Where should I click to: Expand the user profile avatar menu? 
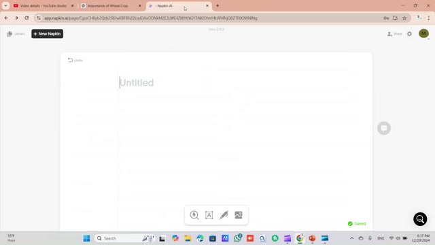[x=423, y=33]
